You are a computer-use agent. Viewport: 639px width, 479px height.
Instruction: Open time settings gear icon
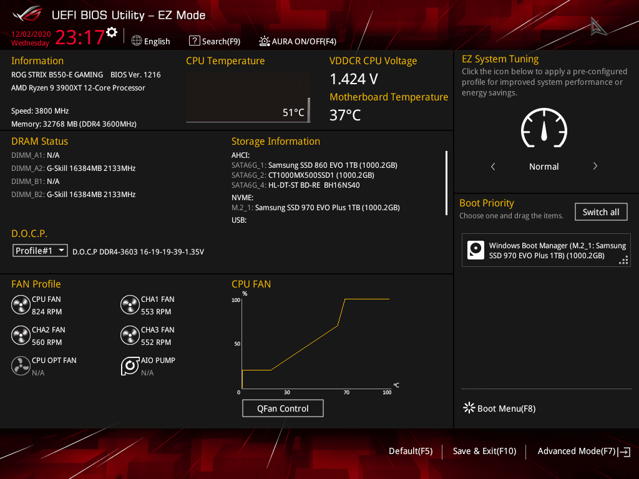(x=112, y=32)
